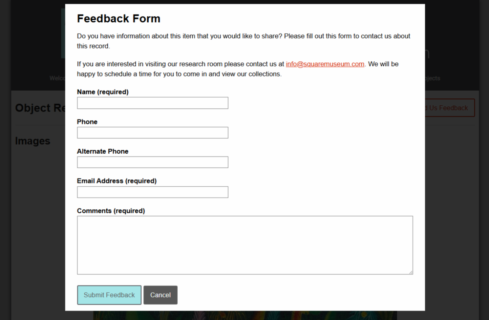Focus the Phone number input box
The width and height of the screenshot is (489, 320).
pyautogui.click(x=152, y=133)
